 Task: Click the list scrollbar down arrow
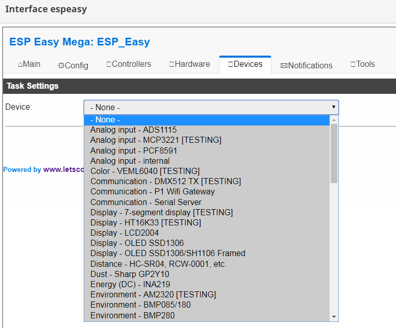click(334, 317)
